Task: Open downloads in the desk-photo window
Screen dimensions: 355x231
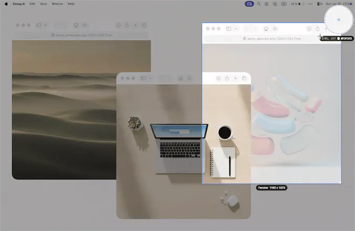Action: click(x=219, y=78)
